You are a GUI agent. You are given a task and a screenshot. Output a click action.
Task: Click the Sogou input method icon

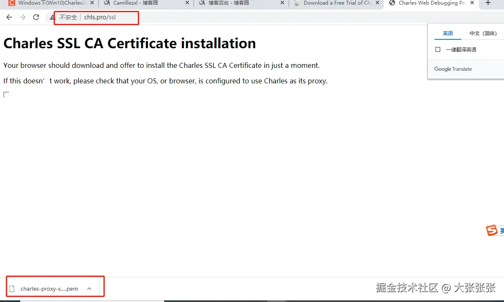(492, 230)
